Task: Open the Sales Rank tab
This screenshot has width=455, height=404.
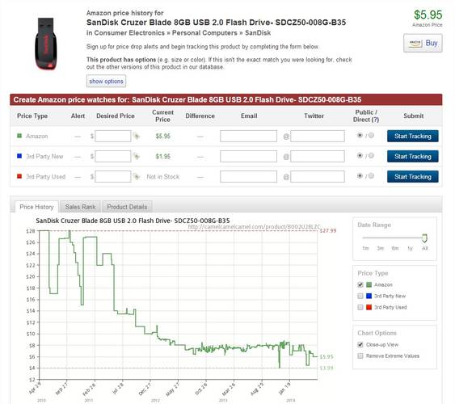Action: [x=80, y=207]
